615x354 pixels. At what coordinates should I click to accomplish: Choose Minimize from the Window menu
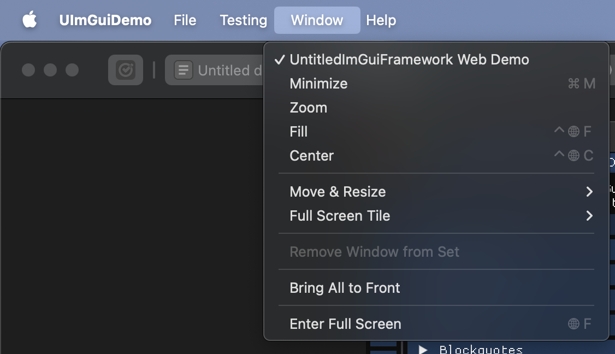[x=436, y=84]
